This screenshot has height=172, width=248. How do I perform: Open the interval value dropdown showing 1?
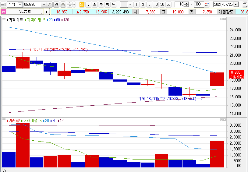(130, 5)
